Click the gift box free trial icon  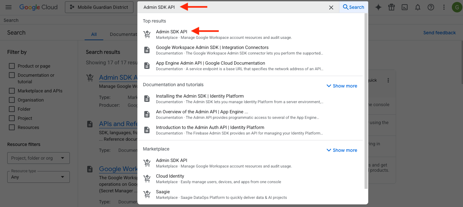pos(392,7)
